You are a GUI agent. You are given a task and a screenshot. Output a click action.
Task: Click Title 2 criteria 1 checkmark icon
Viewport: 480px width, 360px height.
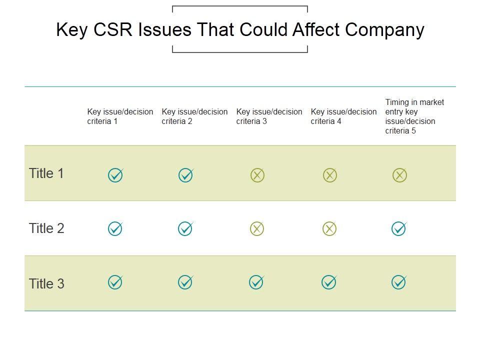point(115,229)
